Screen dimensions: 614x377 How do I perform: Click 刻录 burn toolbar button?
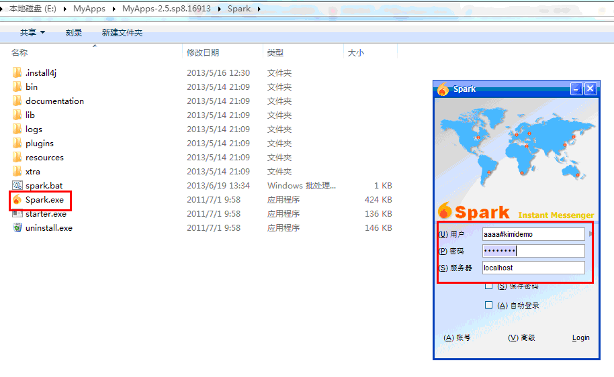(x=74, y=33)
